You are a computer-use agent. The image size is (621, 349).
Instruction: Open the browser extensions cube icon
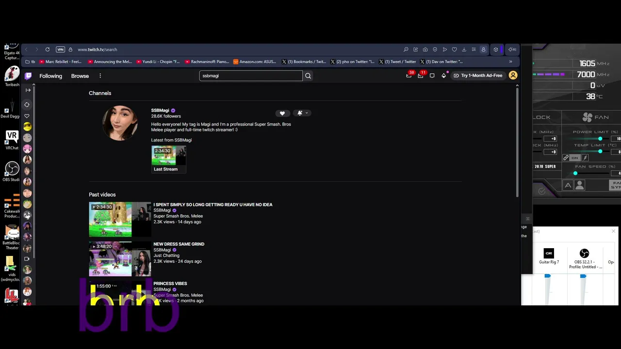click(496, 49)
